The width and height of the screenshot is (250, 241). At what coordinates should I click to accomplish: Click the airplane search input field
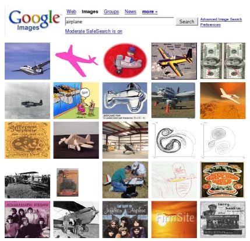click(119, 22)
